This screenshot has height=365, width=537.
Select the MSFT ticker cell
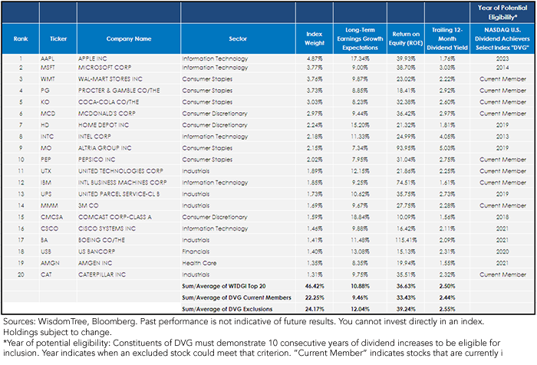(x=48, y=68)
